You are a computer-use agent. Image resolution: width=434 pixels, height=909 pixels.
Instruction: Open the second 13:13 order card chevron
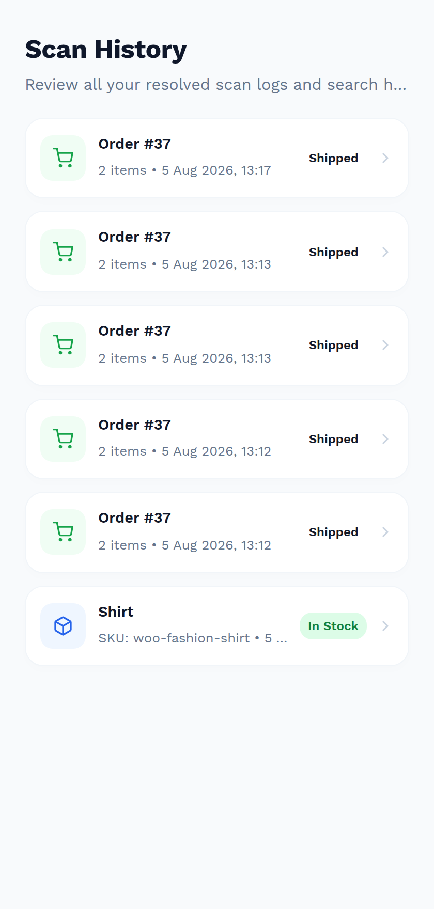pos(385,345)
